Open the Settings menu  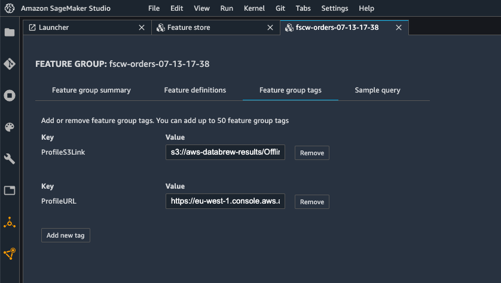tap(335, 8)
